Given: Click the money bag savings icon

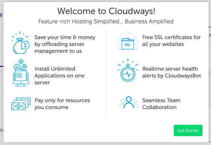Looking at the screenshot, I should tap(21, 43).
